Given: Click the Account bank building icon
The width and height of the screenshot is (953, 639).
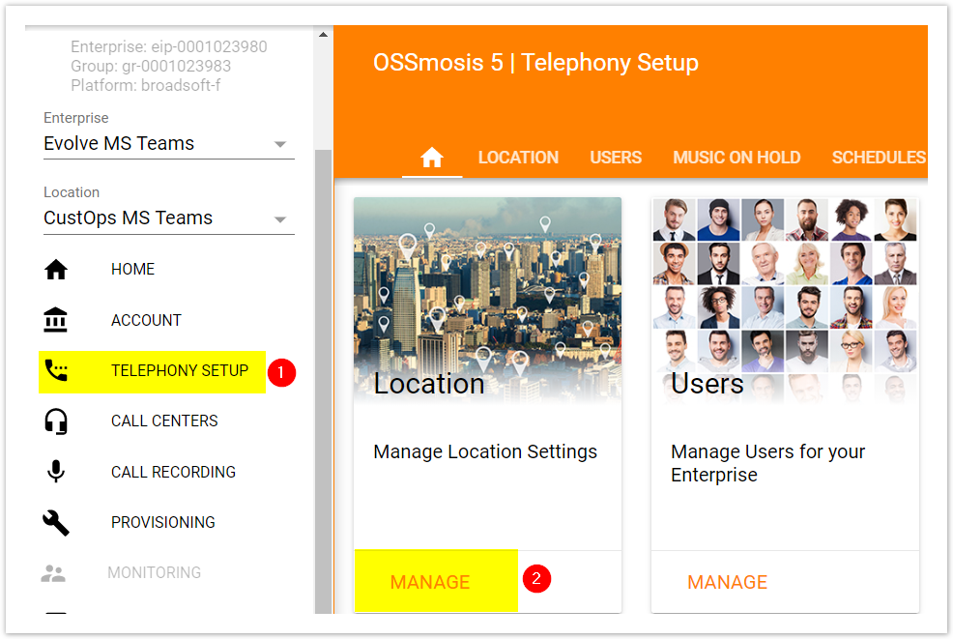Looking at the screenshot, I should (56, 320).
